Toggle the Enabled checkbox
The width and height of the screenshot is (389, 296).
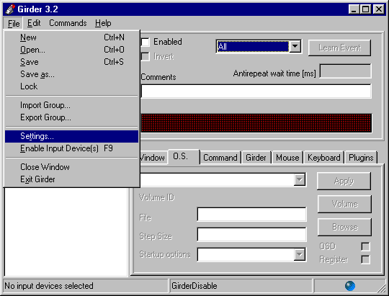pos(146,42)
